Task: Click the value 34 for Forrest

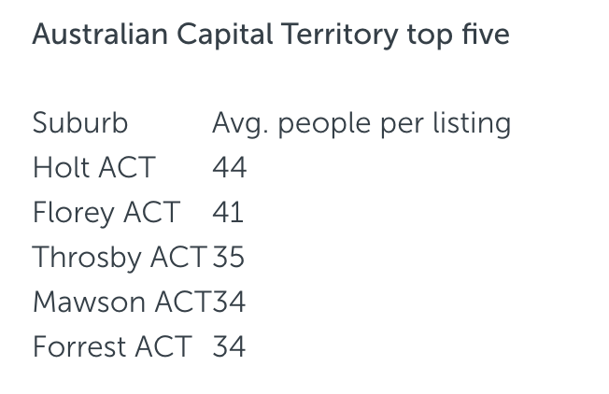Action: click(x=229, y=346)
